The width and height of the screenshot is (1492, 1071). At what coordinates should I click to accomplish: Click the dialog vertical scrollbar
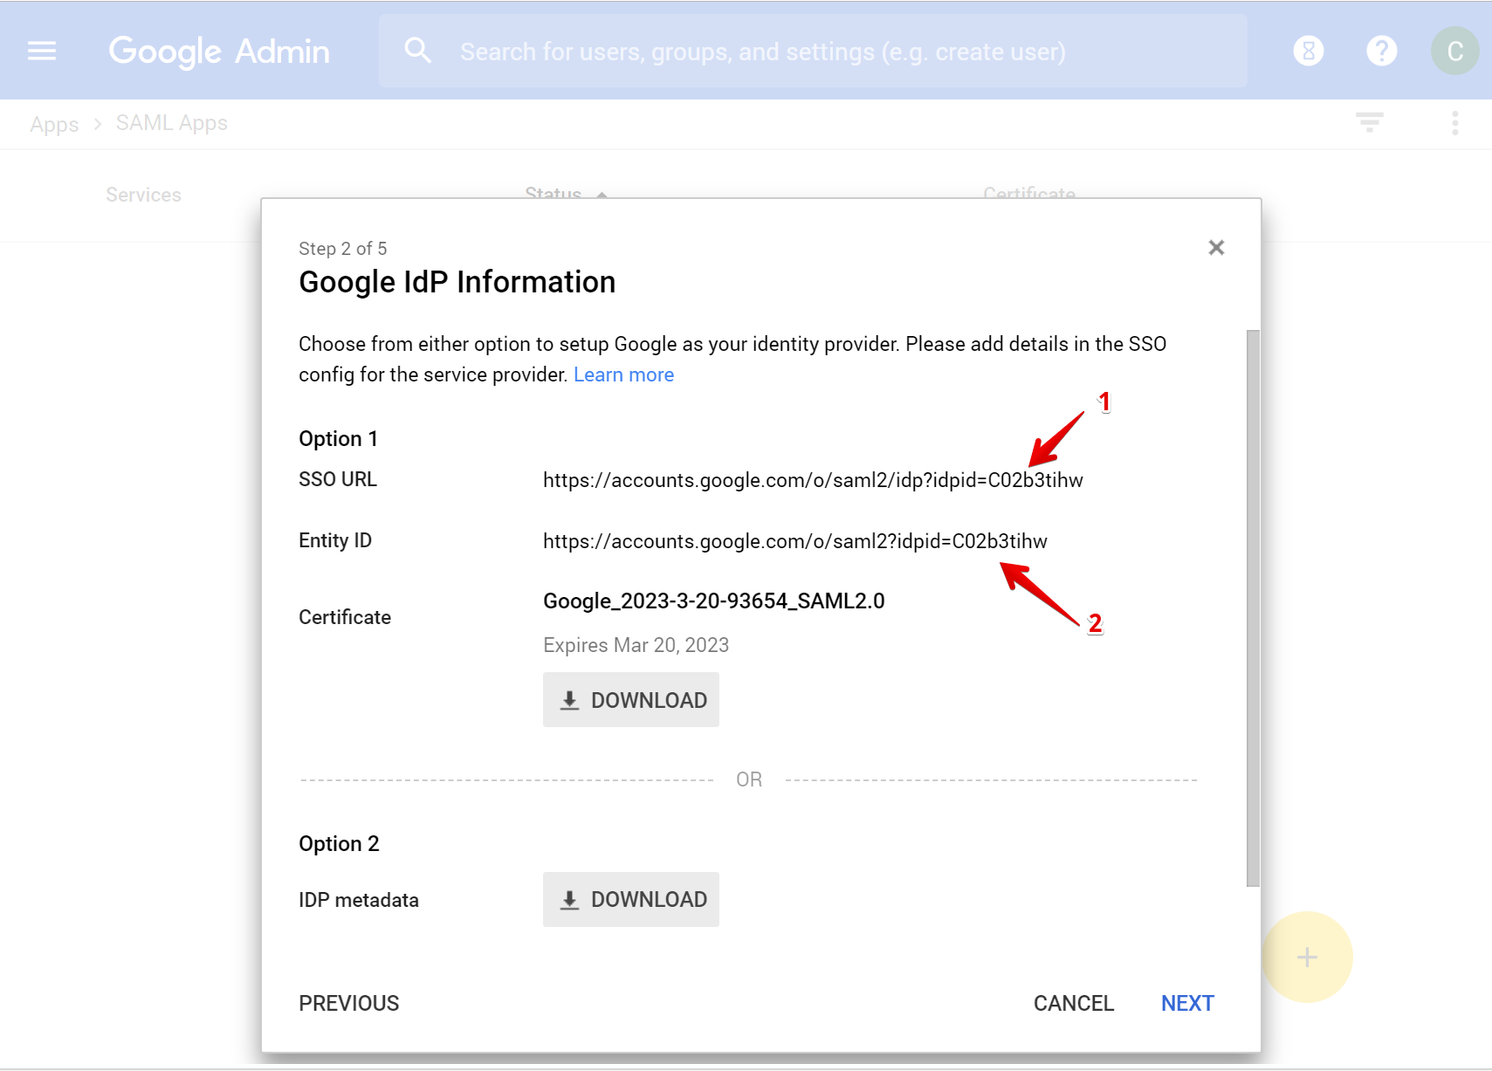coord(1253,608)
